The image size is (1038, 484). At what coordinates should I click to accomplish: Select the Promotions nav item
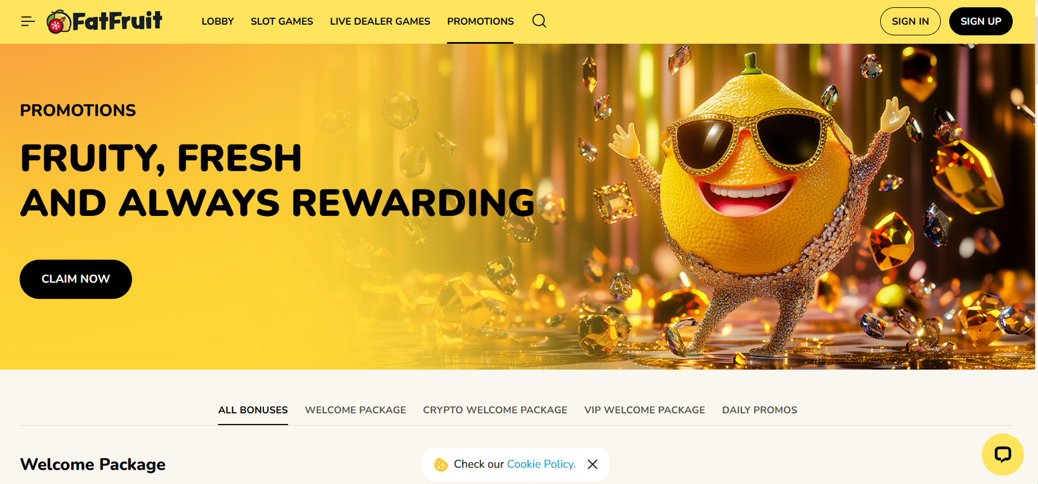tap(480, 21)
